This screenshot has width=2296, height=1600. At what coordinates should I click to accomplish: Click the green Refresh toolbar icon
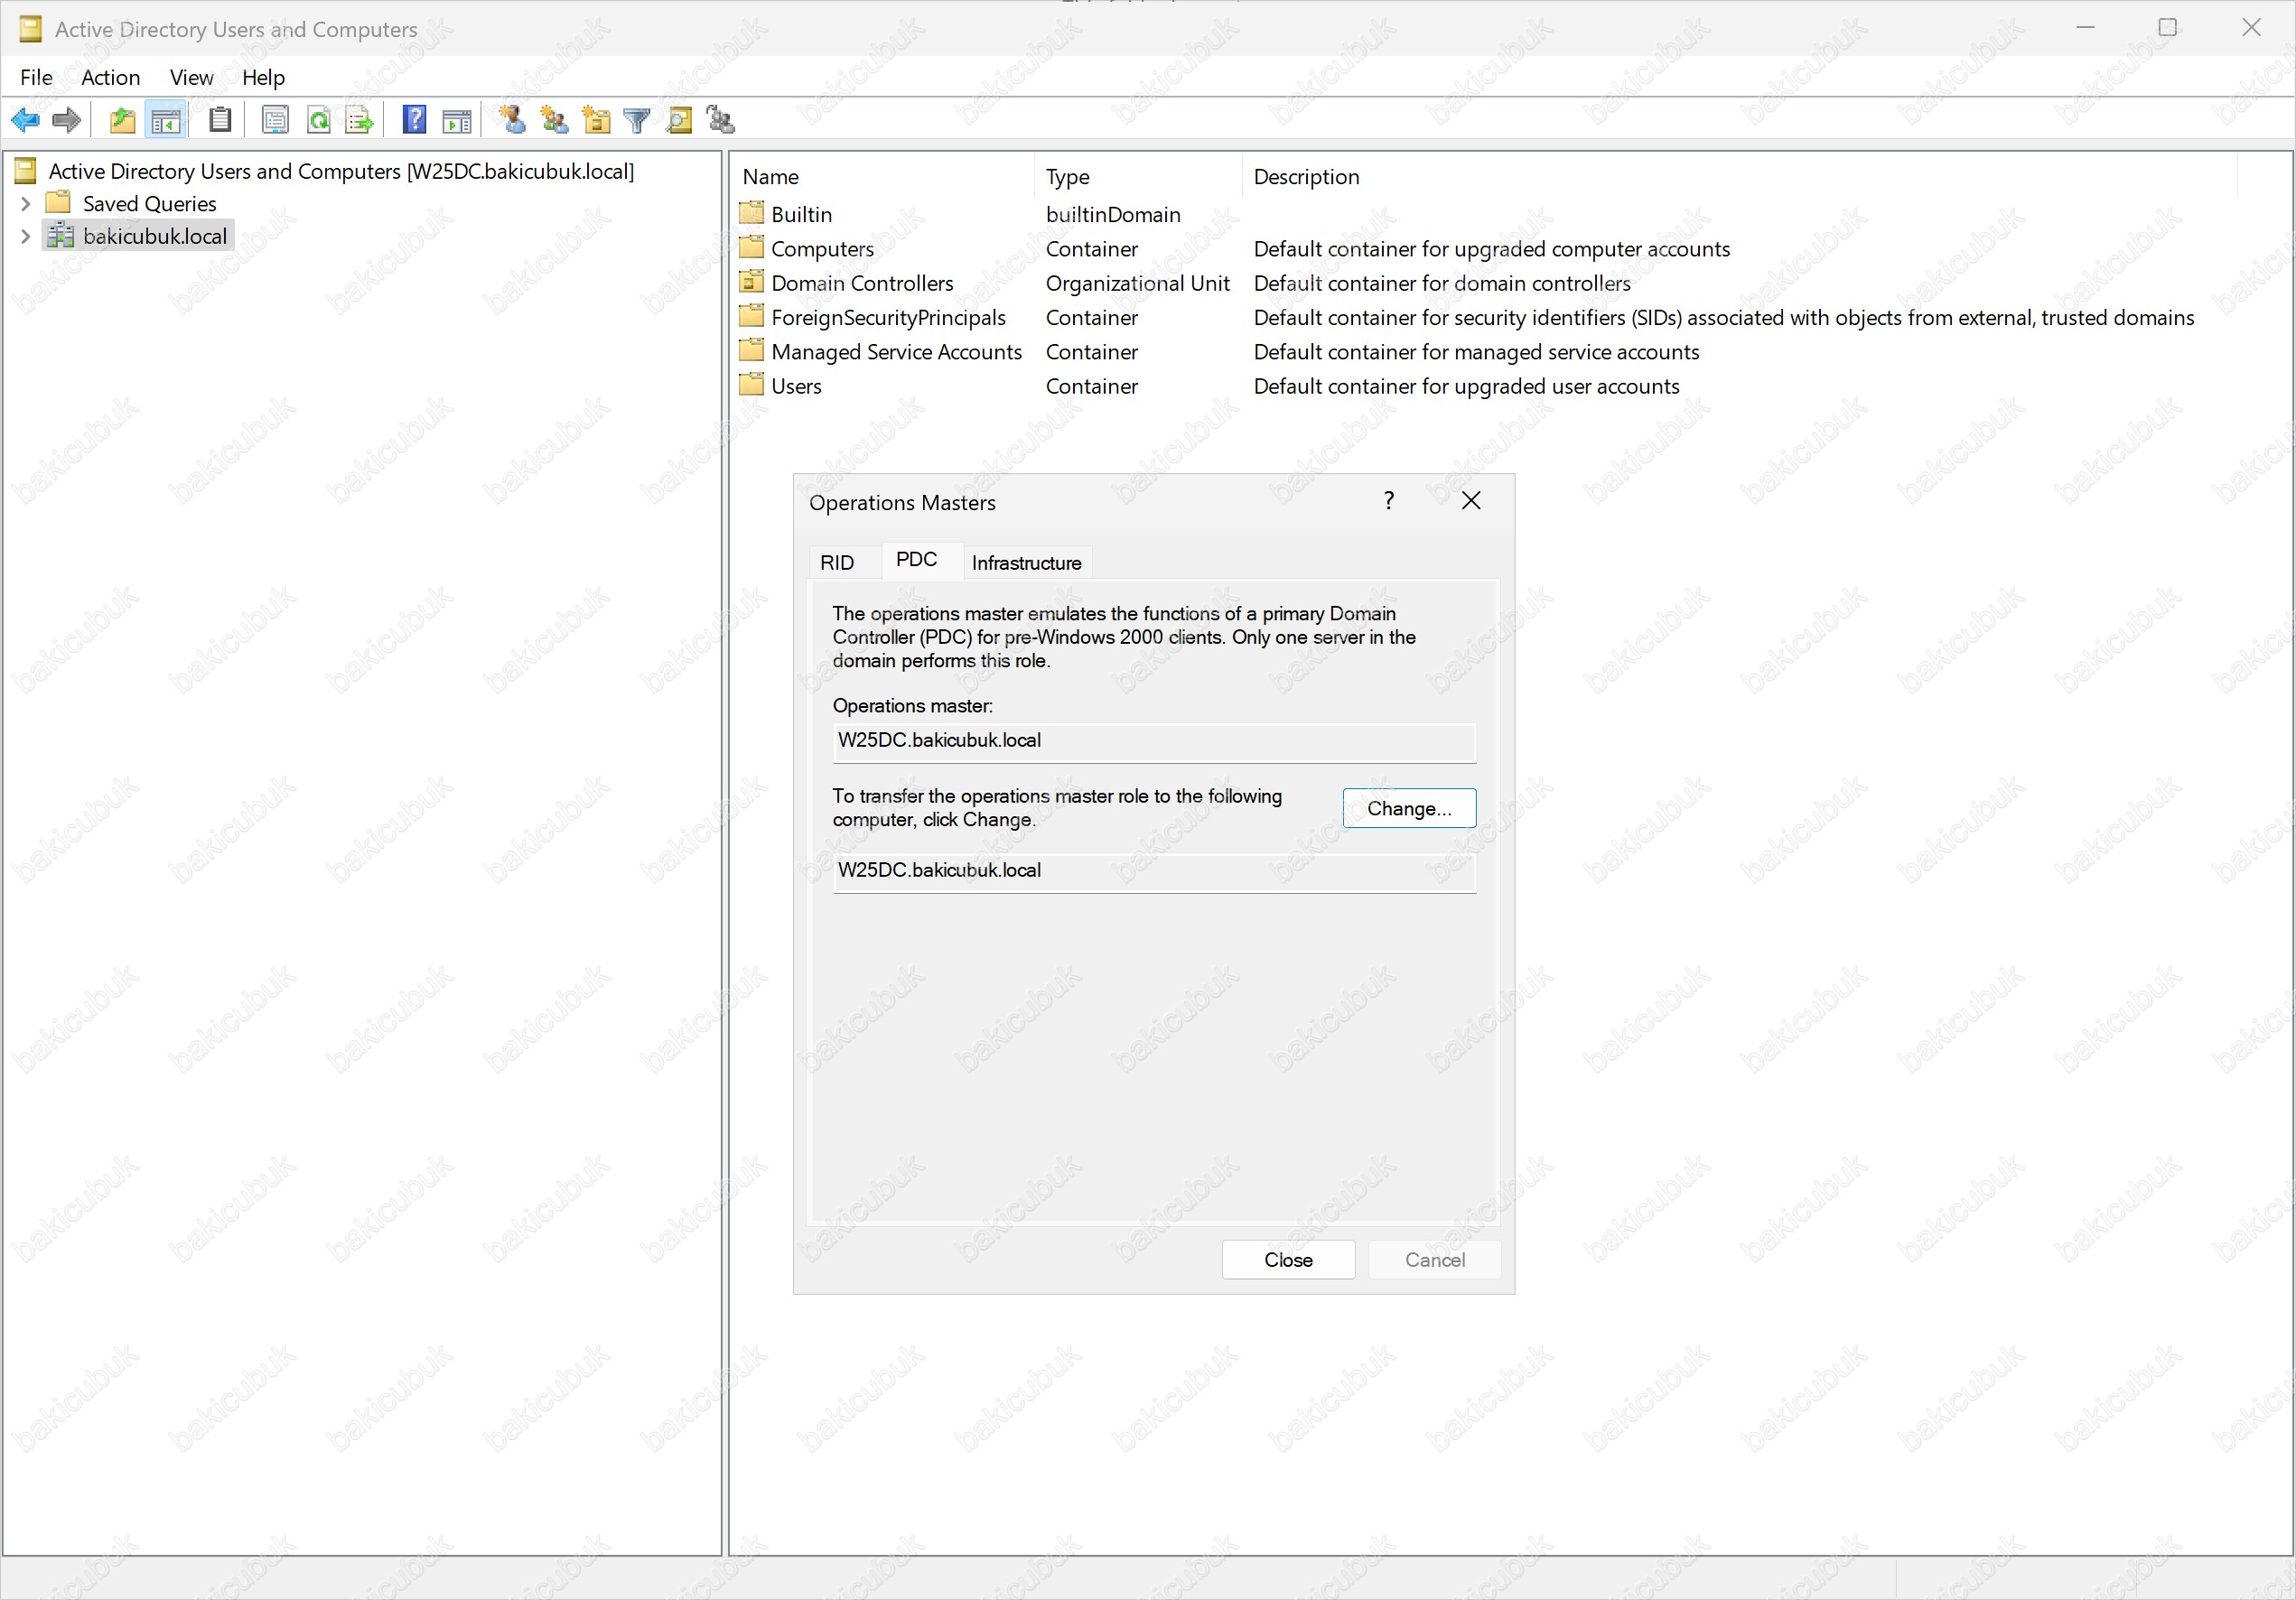[318, 121]
